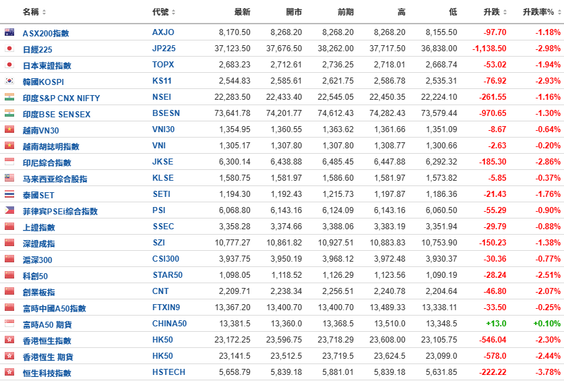Sort by the 升跌 column arrows

coord(505,12)
